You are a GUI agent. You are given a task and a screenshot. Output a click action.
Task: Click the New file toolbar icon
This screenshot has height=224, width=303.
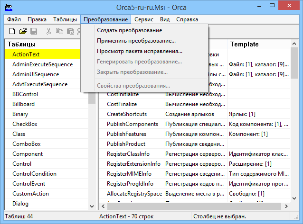click(x=12, y=31)
